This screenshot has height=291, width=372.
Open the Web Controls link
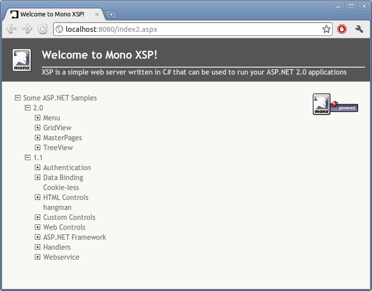tap(64, 227)
